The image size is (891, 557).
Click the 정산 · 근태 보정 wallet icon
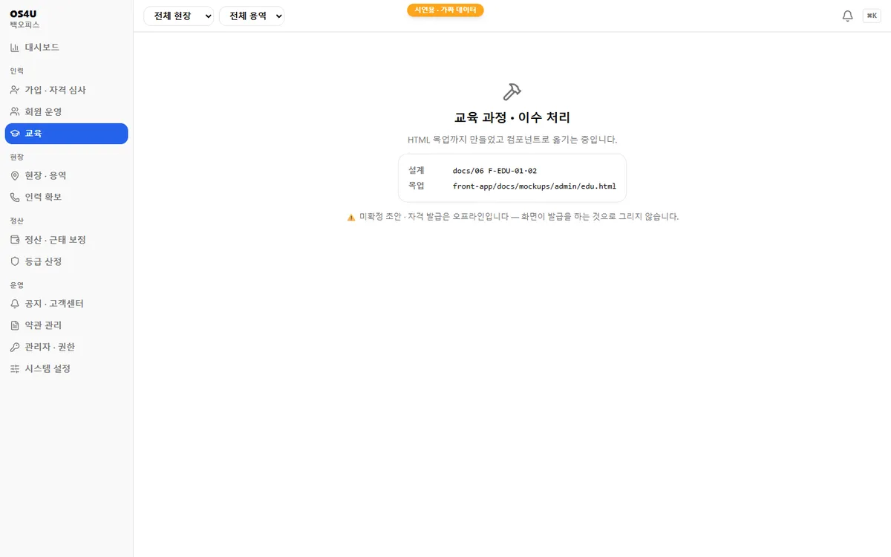(15, 240)
